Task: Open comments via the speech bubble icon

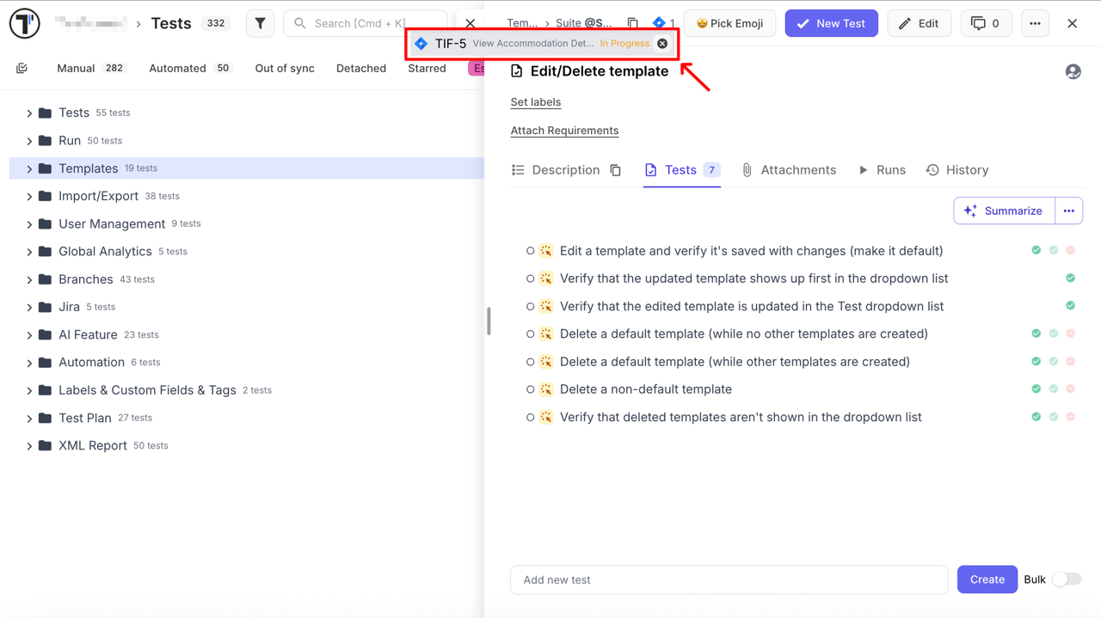Action: tap(986, 23)
